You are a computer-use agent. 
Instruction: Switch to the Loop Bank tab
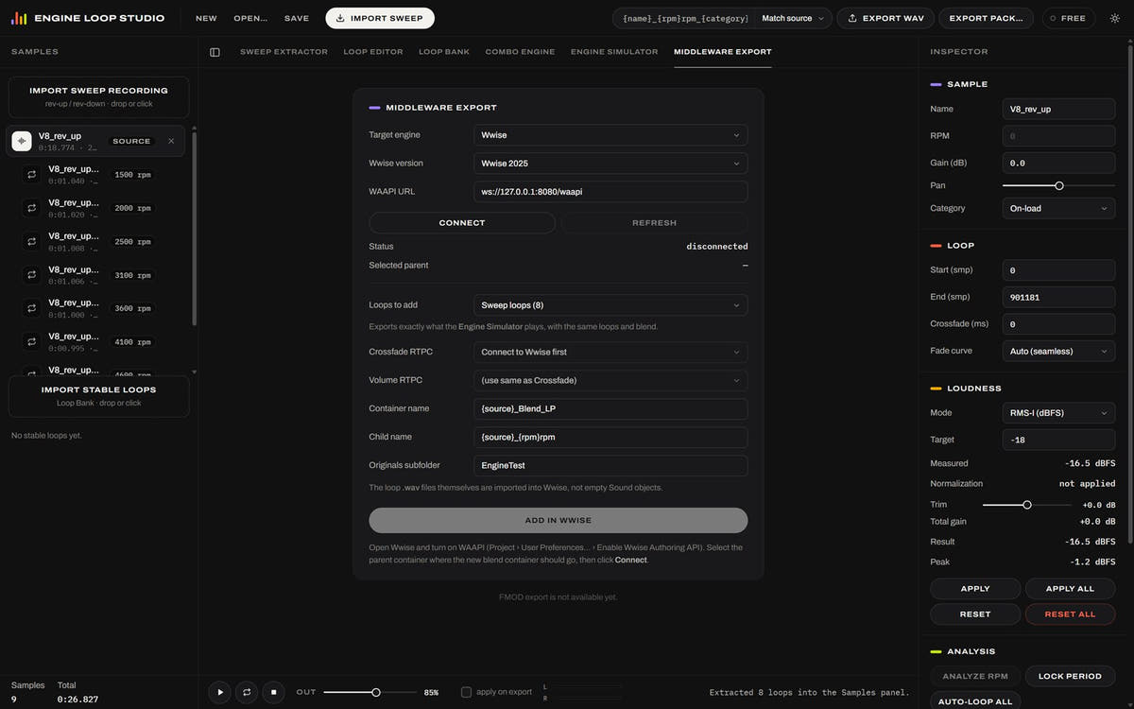click(x=444, y=52)
